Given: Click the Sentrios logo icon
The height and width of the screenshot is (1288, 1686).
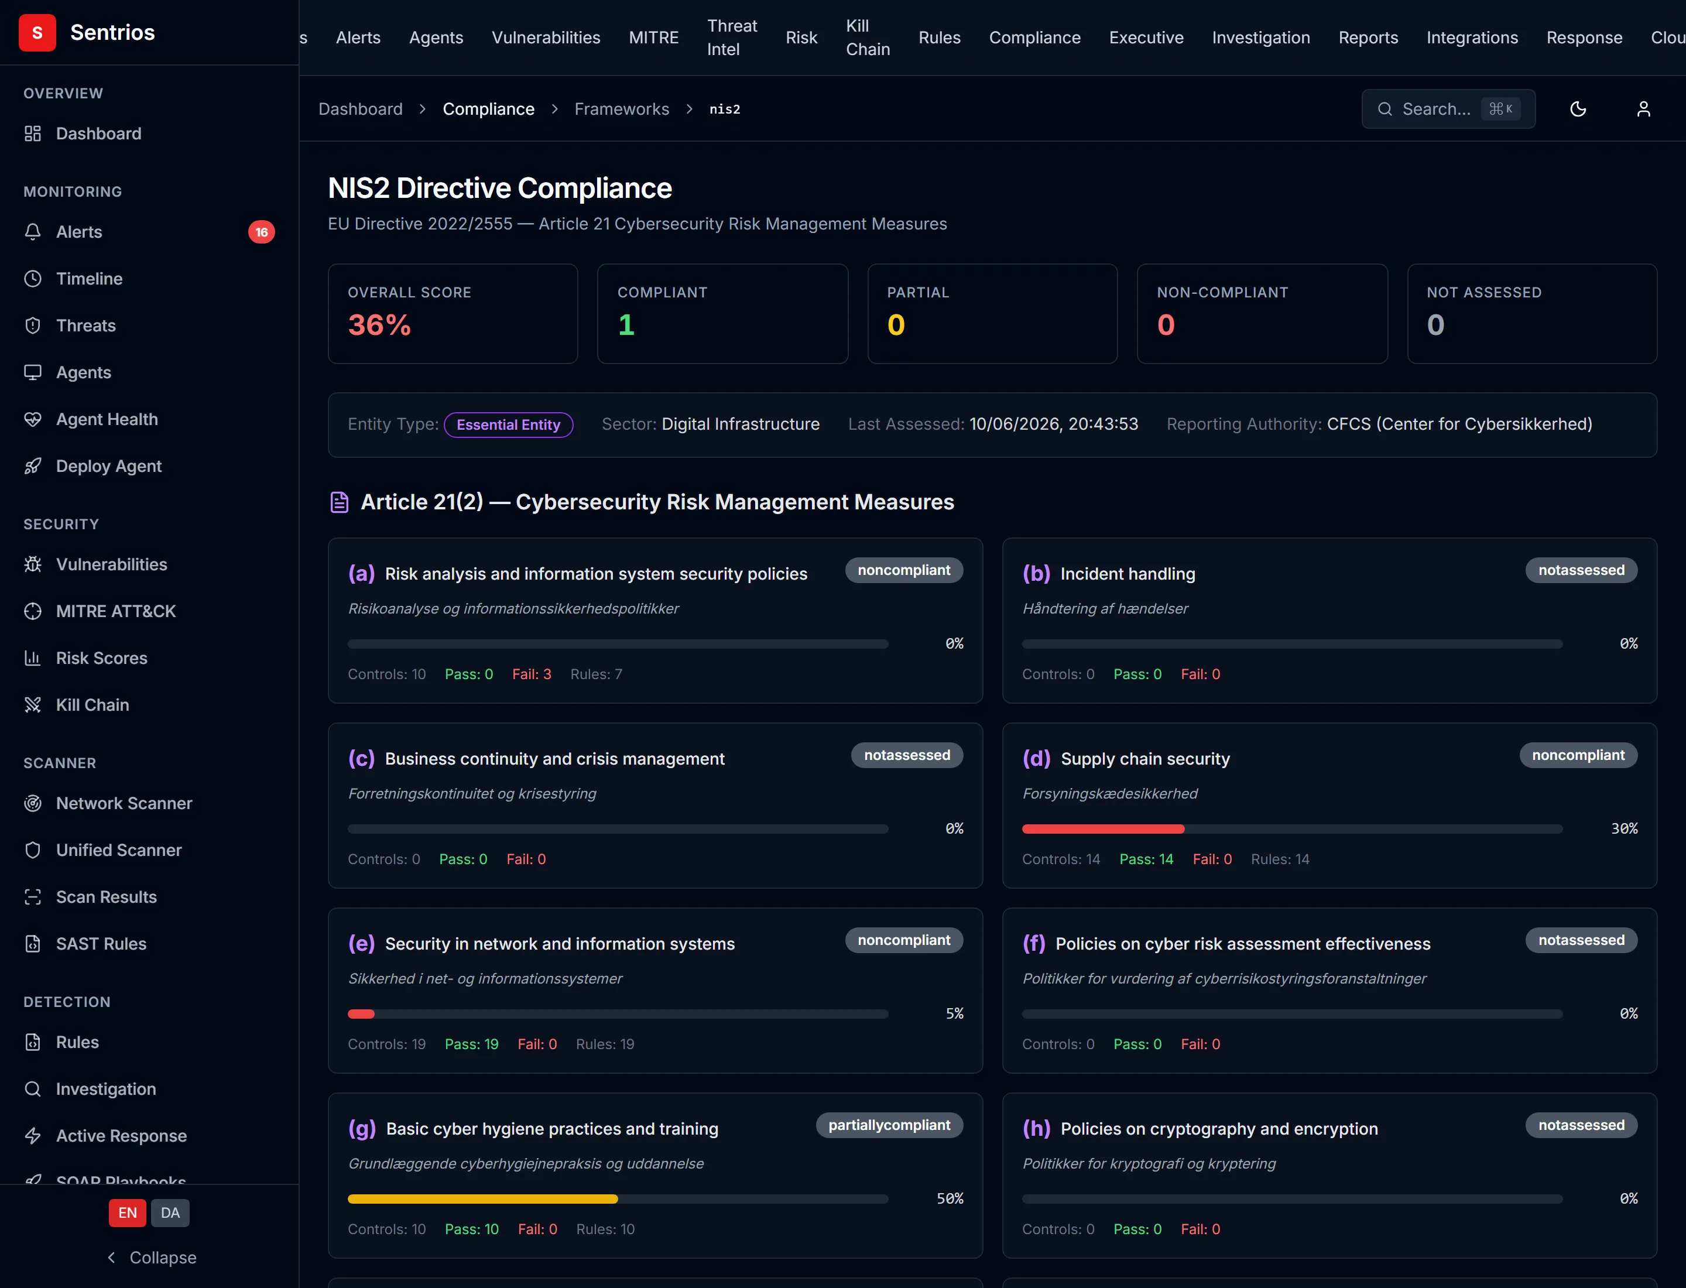Looking at the screenshot, I should click(37, 32).
